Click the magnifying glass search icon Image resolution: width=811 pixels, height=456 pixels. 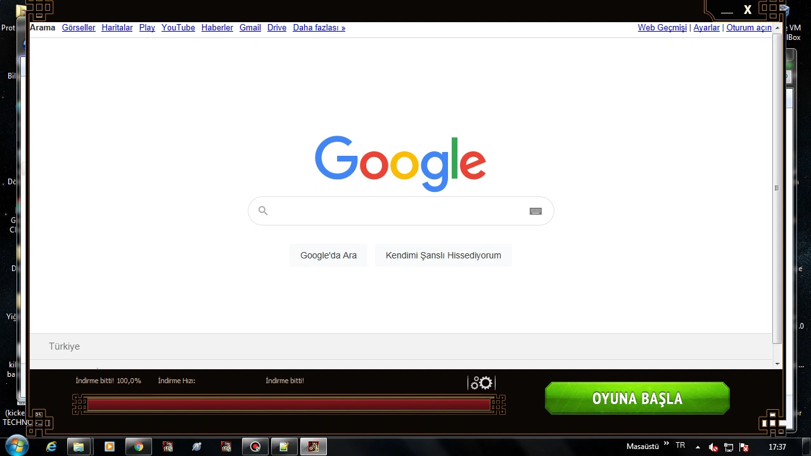263,211
